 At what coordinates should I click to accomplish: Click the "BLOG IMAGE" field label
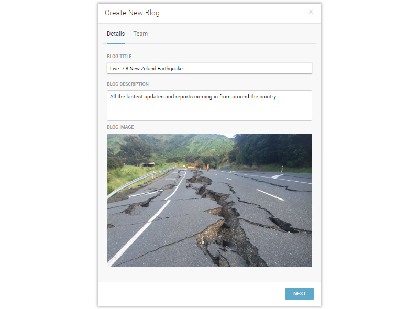(x=120, y=127)
